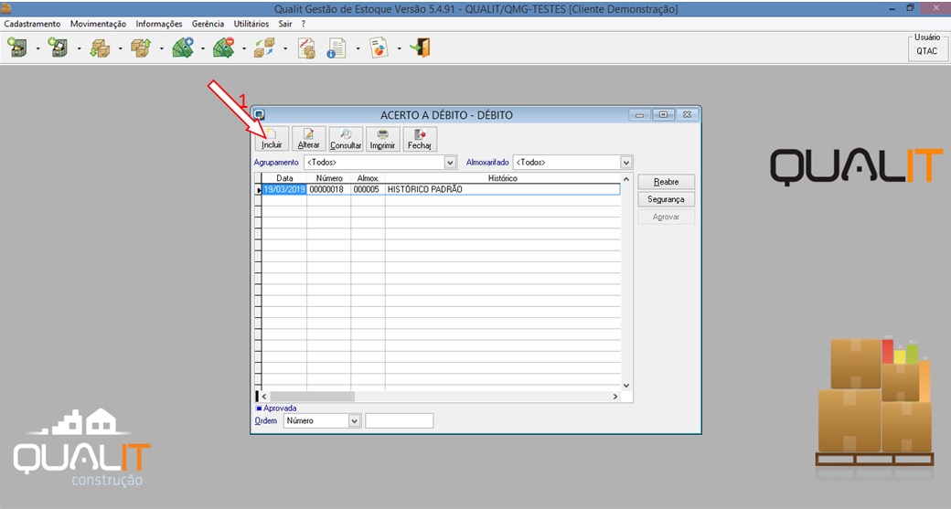Open the Gerência menu

208,24
